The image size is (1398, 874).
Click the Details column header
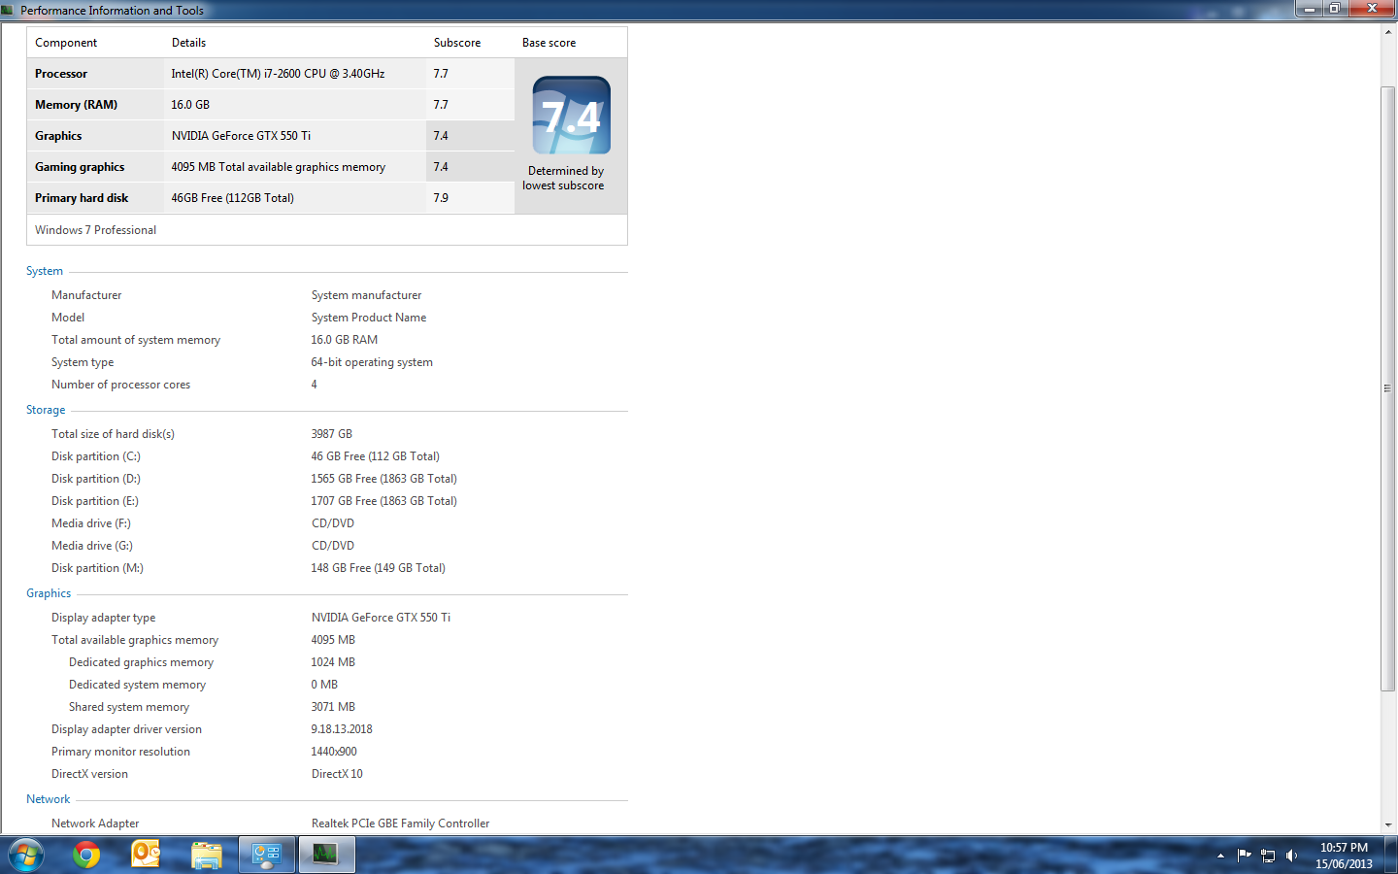(x=188, y=43)
